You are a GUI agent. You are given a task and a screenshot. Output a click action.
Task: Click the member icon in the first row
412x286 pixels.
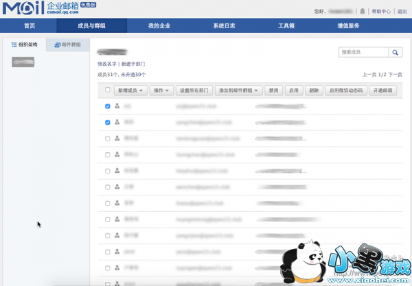pyautogui.click(x=117, y=106)
